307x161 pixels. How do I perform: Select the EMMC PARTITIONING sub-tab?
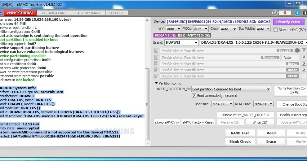(194, 35)
